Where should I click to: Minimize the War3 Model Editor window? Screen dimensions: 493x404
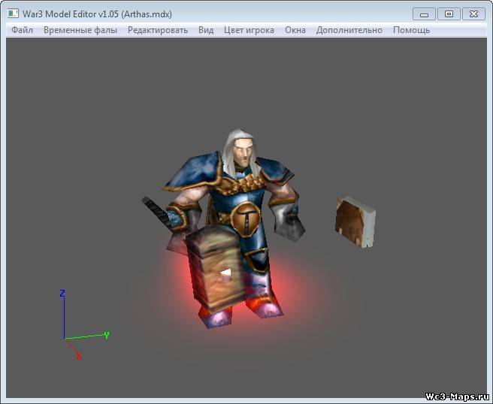pyautogui.click(x=425, y=14)
